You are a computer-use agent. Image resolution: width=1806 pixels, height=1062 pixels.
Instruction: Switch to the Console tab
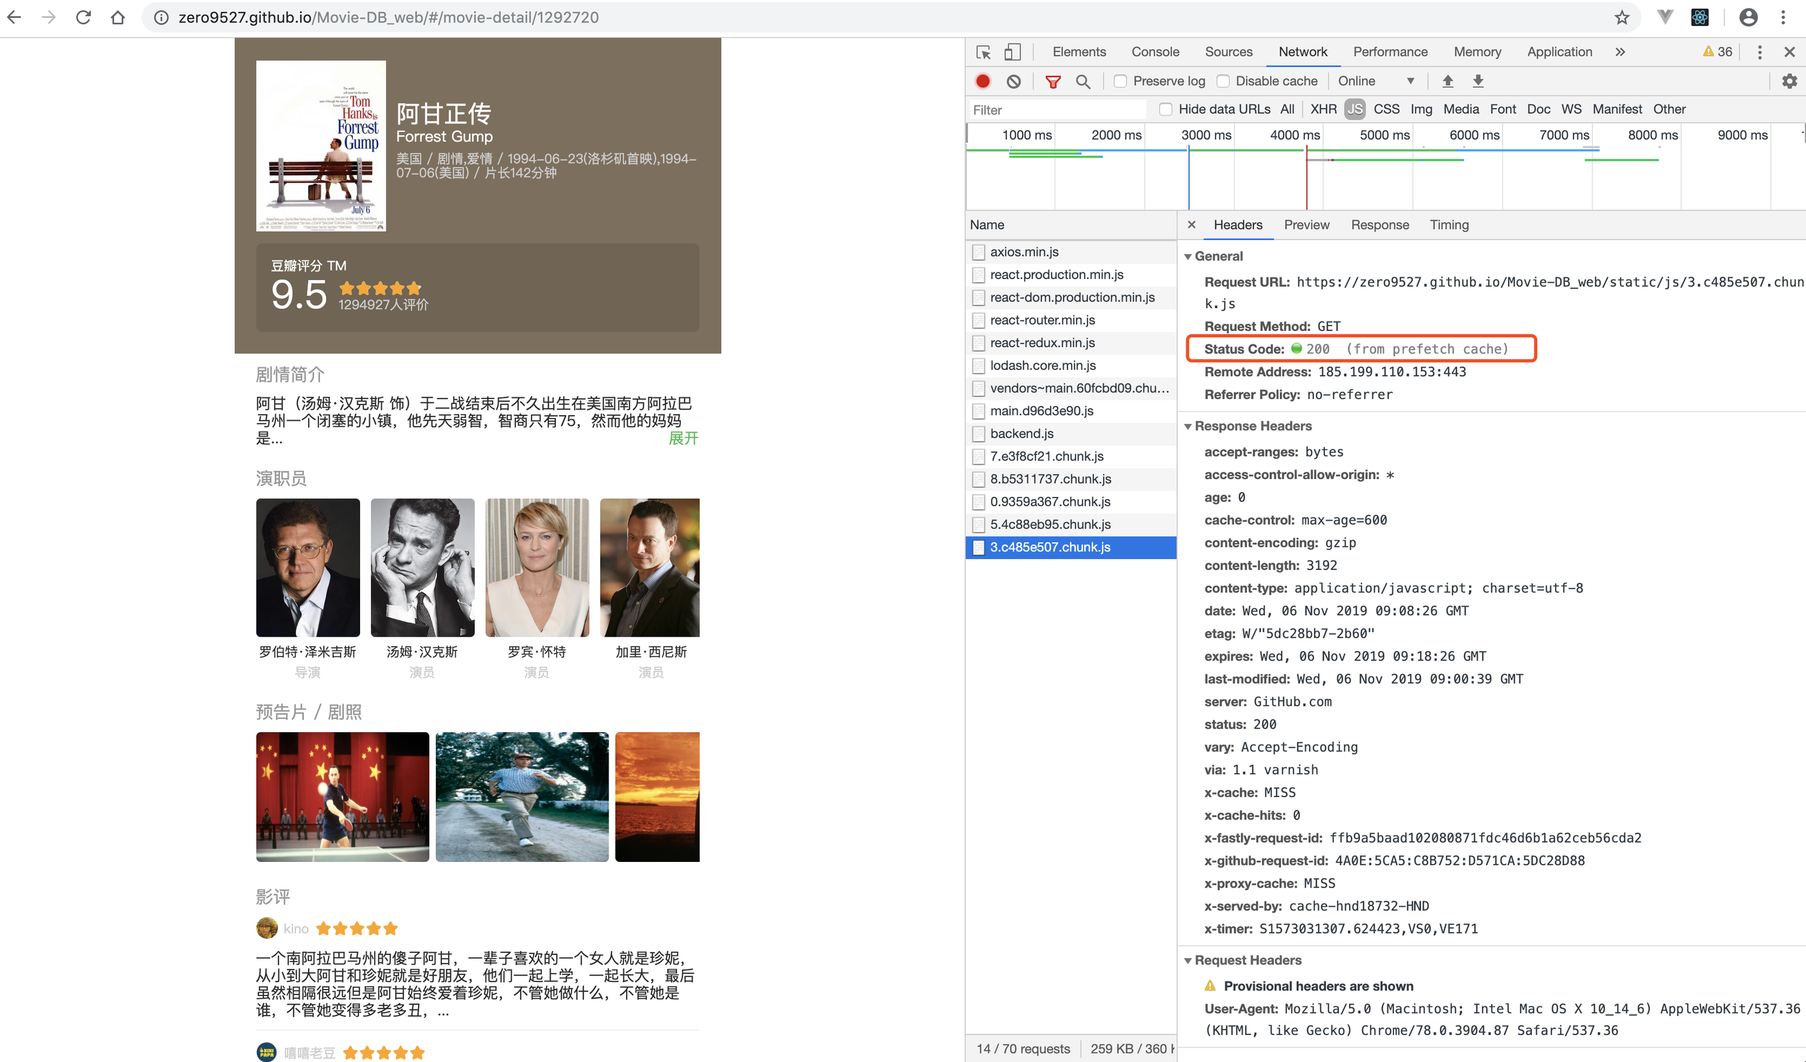(1154, 53)
